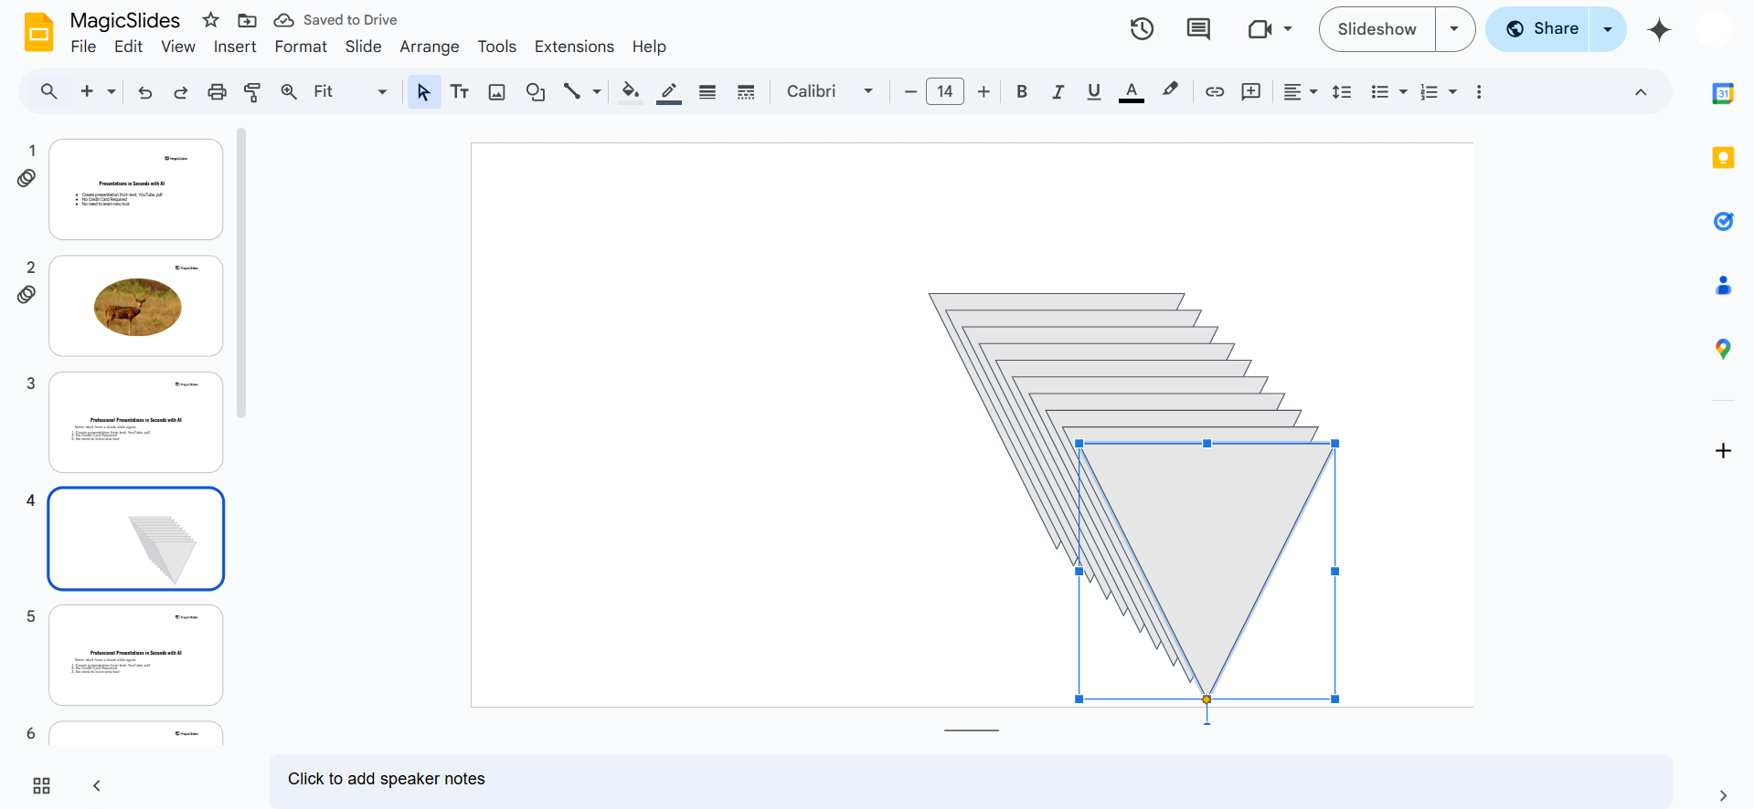Open the comments panel icon
Image resolution: width=1754 pixels, height=809 pixels.
tap(1197, 29)
